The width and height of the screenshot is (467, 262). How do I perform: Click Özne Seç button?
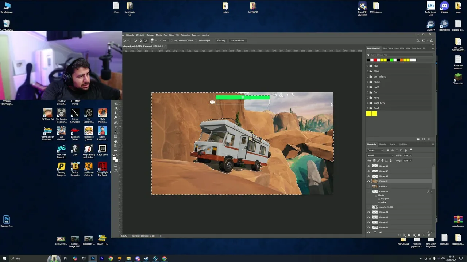(x=221, y=41)
